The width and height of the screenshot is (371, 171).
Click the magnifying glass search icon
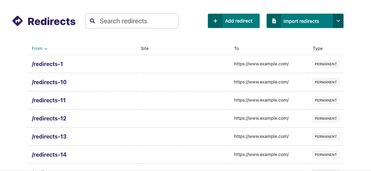(92, 21)
